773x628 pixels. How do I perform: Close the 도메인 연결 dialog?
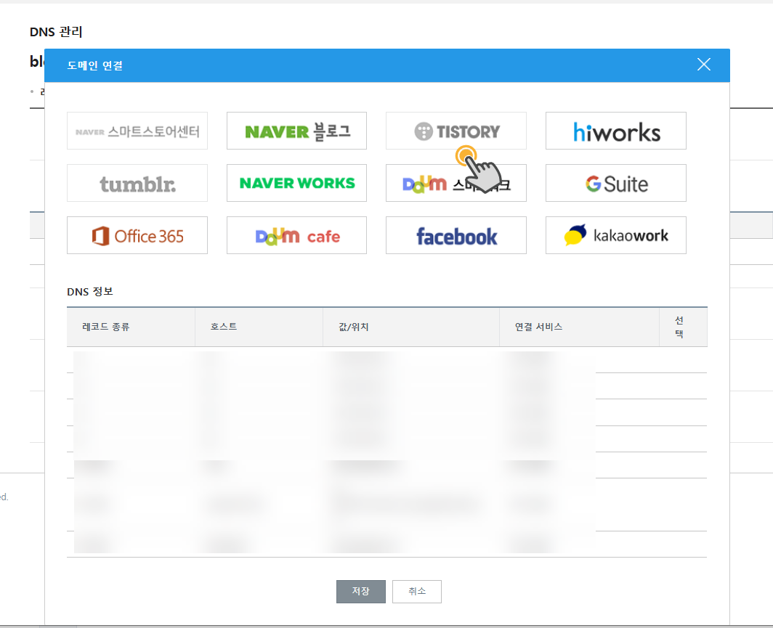tap(703, 65)
